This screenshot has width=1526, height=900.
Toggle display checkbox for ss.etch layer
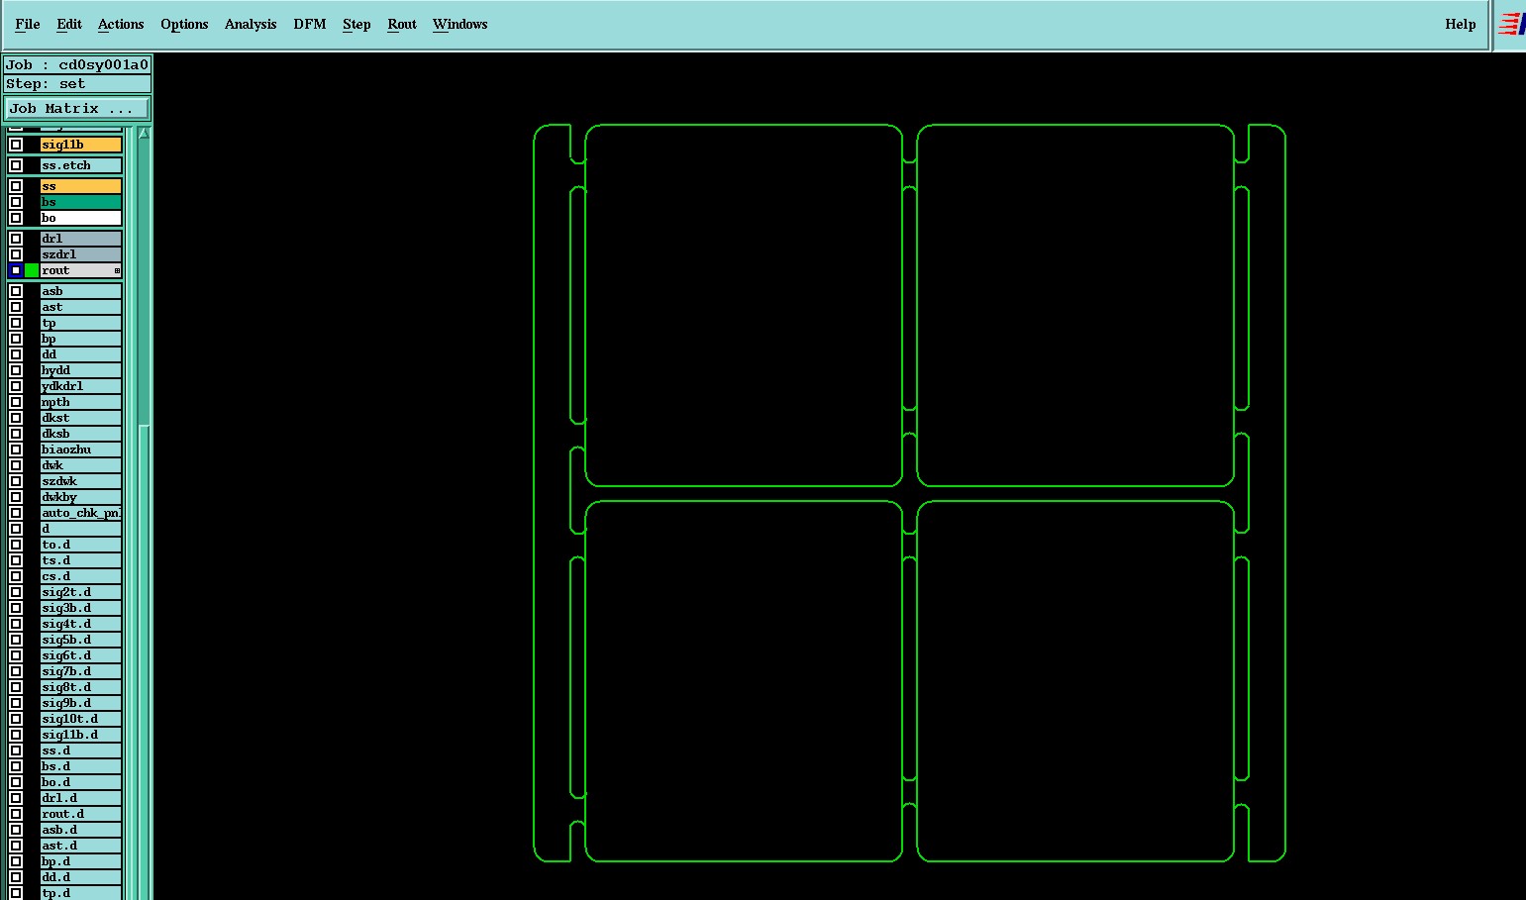[x=16, y=165]
